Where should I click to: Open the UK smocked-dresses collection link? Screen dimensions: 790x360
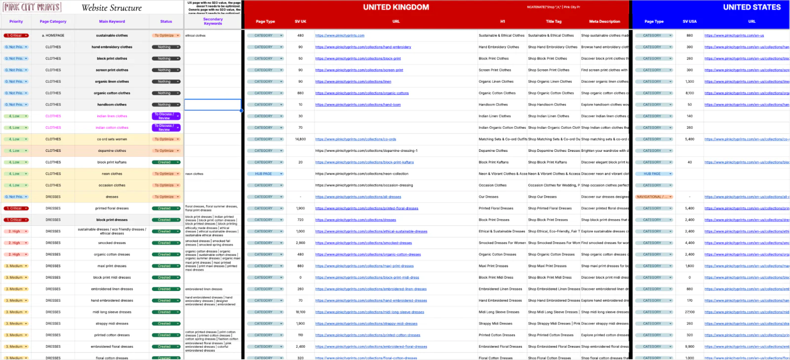[x=363, y=243]
